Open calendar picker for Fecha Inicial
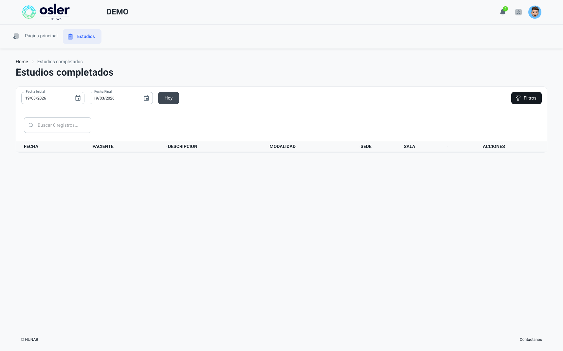Image resolution: width=563 pixels, height=351 pixels. [78, 98]
